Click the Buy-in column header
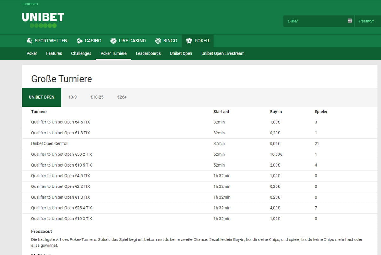The height and width of the screenshot is (255, 381). pos(276,112)
